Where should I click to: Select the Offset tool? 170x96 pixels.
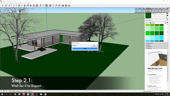[x=28, y=5]
